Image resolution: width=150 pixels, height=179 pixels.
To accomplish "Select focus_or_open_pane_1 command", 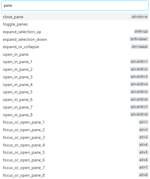I will click(75, 122).
